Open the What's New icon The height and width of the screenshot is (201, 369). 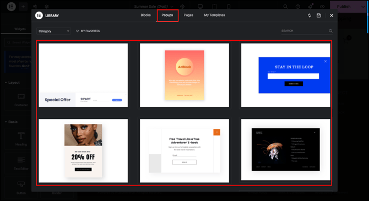pyautogui.click(x=310, y=7)
